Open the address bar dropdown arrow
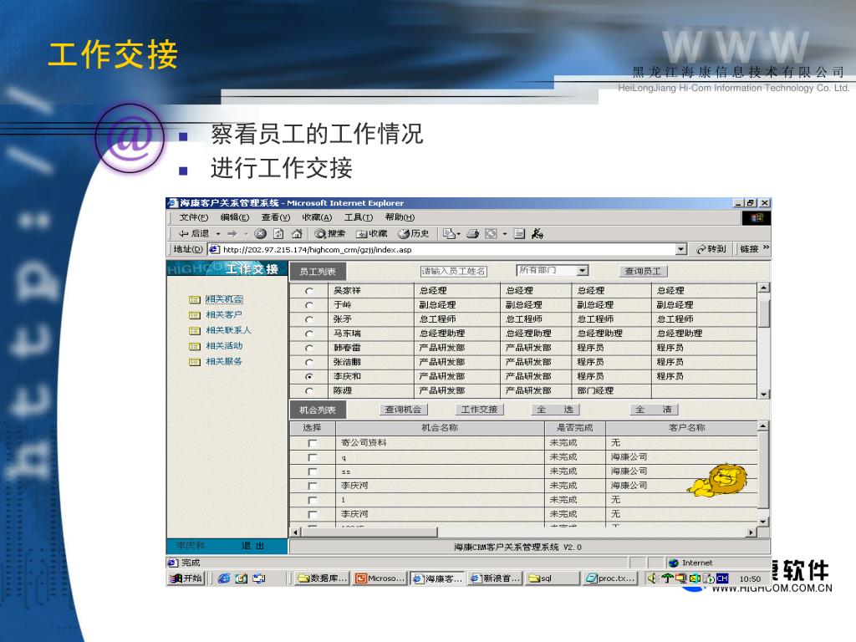 point(680,249)
